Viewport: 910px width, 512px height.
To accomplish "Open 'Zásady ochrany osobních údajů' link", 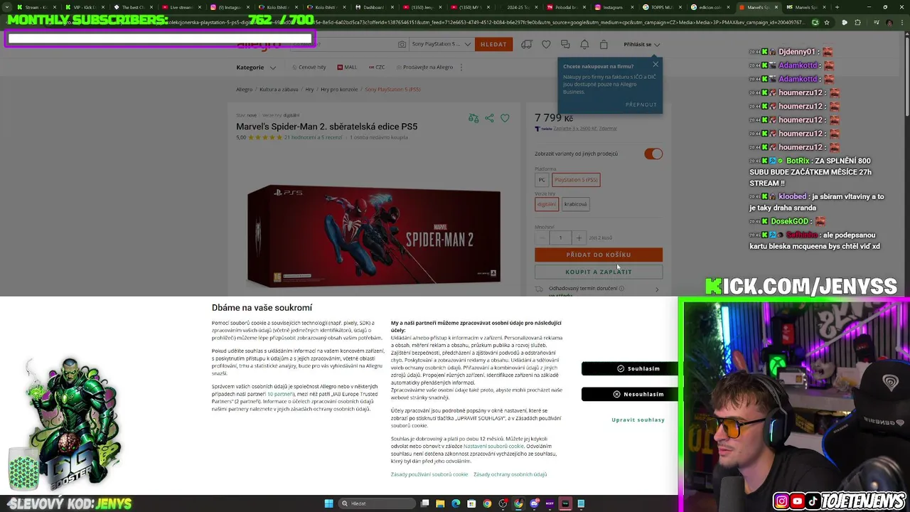I will (x=510, y=474).
